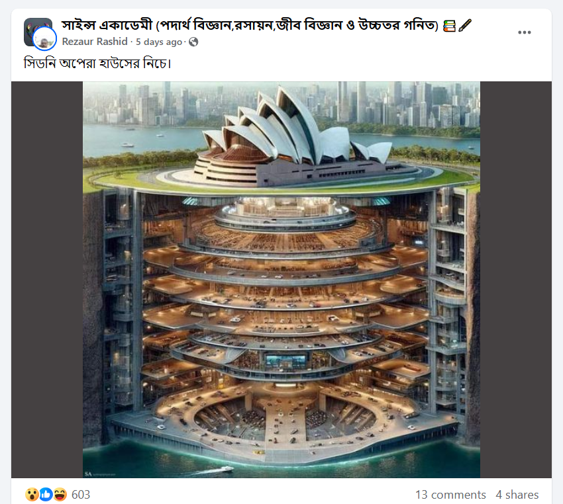Screen dimensions: 563x504
Task: Click the blue Like reaction icon
Action: point(46,494)
